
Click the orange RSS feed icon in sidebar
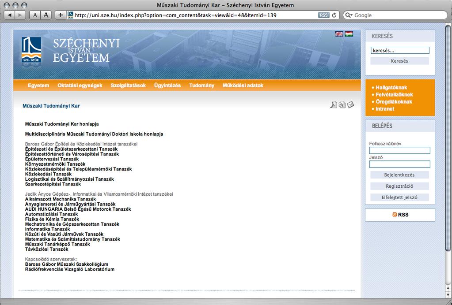(395, 215)
